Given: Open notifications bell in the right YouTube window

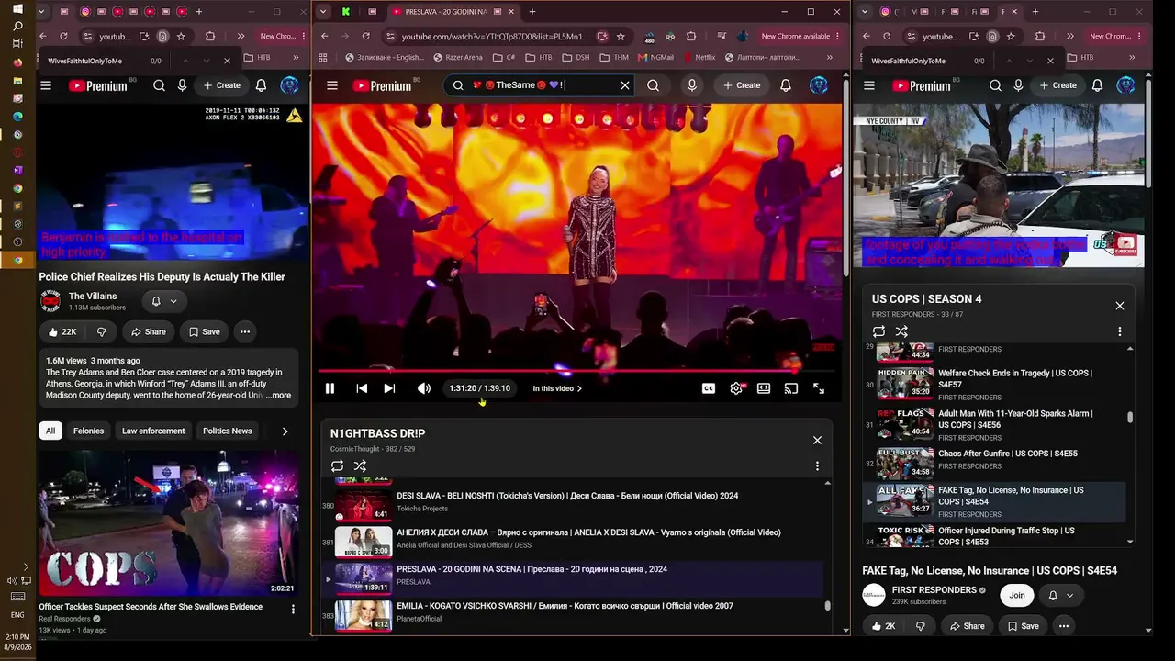Looking at the screenshot, I should pos(1097,85).
